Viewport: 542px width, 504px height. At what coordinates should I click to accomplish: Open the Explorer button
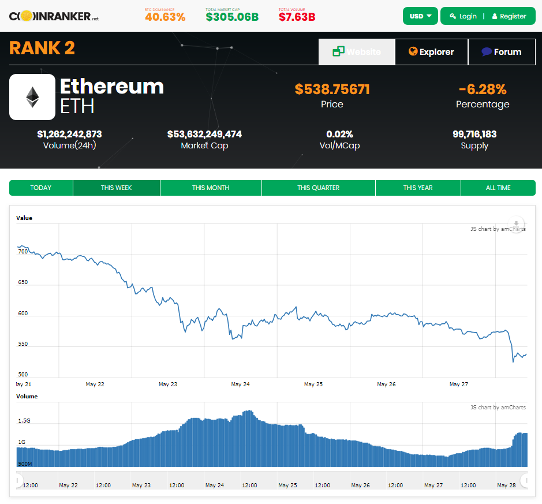(431, 52)
